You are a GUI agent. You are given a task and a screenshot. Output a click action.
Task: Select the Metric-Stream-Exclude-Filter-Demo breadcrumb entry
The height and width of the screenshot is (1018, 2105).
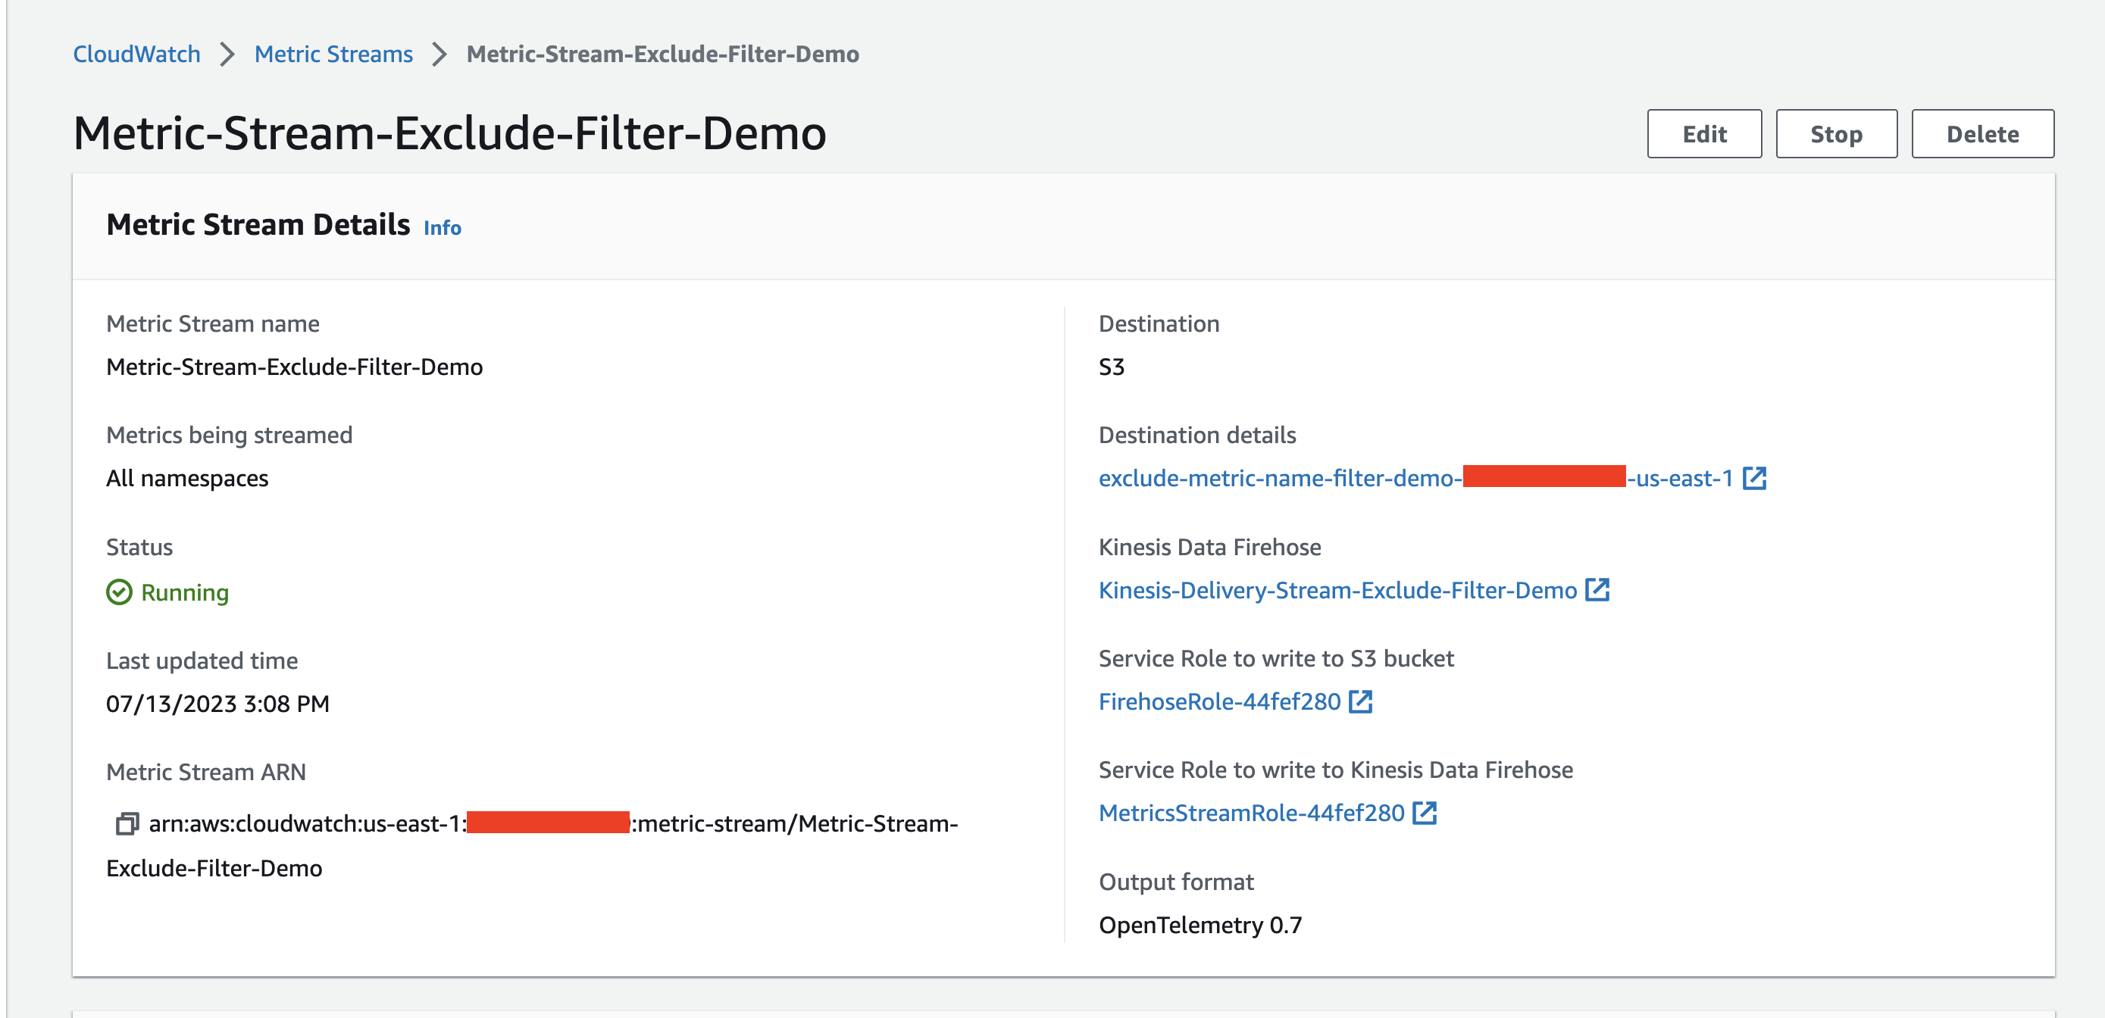tap(662, 54)
